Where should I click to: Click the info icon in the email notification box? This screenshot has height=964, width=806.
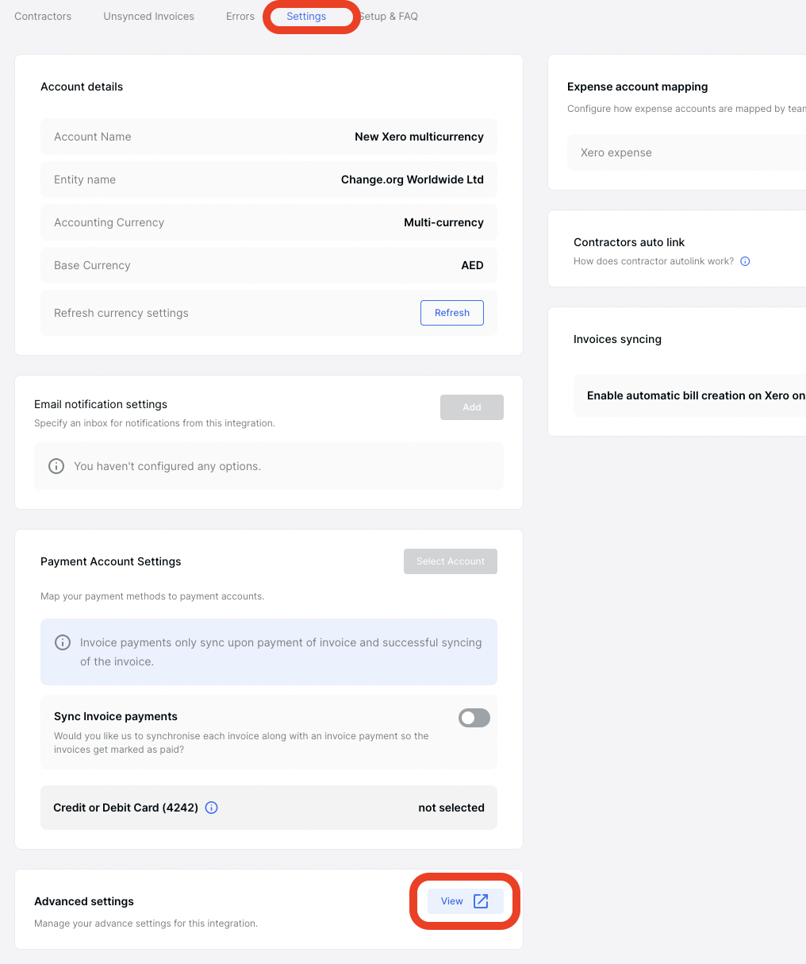click(x=56, y=465)
